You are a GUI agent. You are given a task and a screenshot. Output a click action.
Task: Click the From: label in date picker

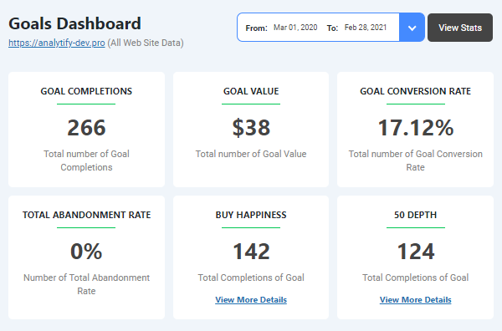tap(257, 28)
